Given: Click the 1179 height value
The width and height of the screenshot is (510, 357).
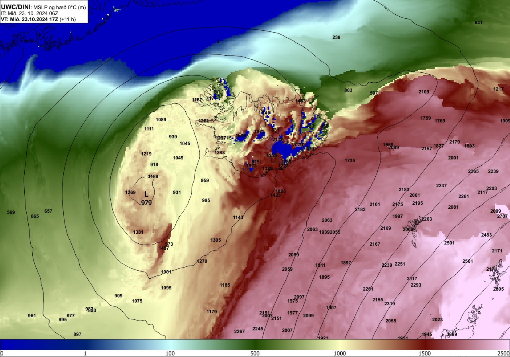Looking at the screenshot, I should point(212,312).
